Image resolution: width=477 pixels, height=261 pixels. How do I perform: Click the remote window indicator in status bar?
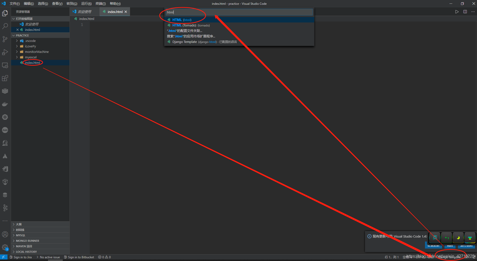click(3, 257)
